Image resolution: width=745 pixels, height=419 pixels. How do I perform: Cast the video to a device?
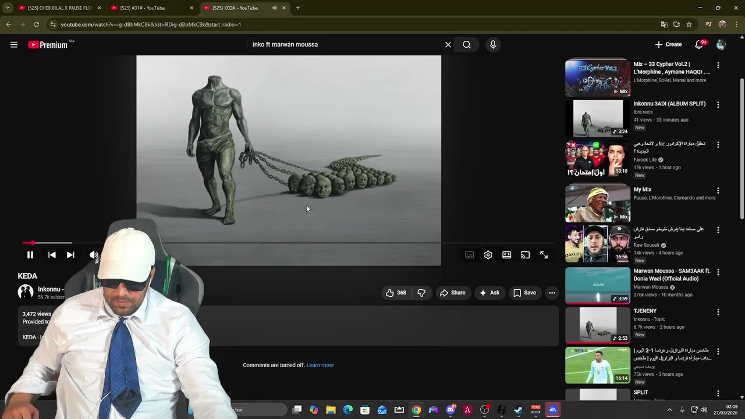pos(526,255)
